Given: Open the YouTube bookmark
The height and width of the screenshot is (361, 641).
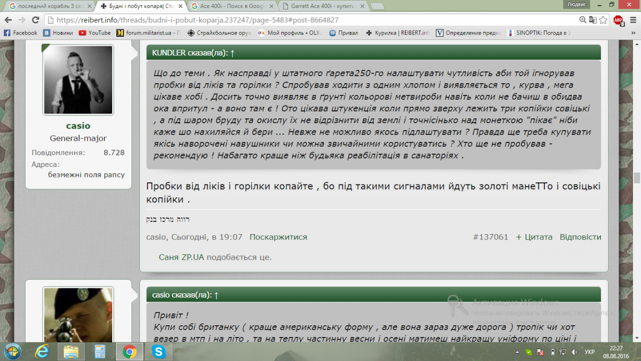Looking at the screenshot, I should tap(95, 33).
